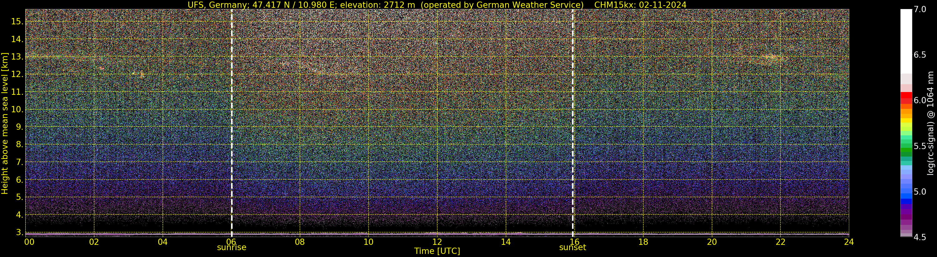Viewport: 937px width, 257px height.
Task: Click time axis tick '16'
Action: click(x=575, y=242)
